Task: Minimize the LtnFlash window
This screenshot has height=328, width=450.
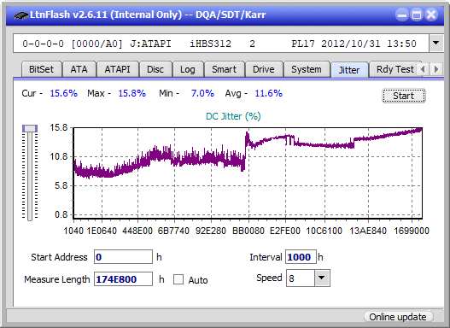Action: tap(402, 15)
